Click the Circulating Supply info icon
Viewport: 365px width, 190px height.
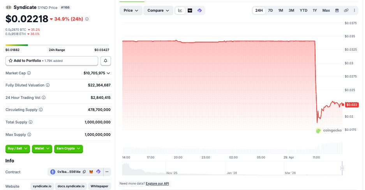click(41, 110)
